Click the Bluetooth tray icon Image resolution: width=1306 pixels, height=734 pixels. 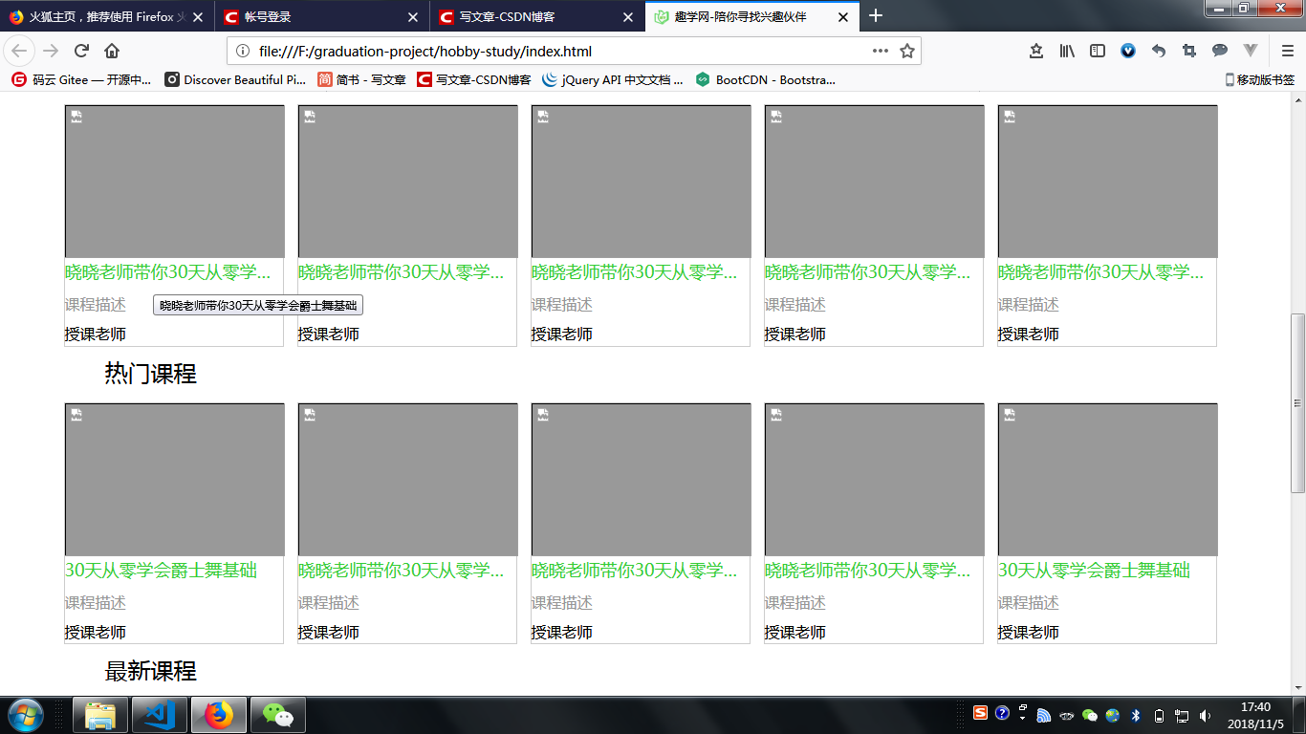point(1136,715)
